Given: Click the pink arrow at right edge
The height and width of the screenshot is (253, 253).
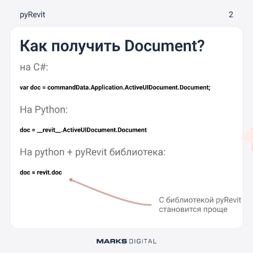Looking at the screenshot, I should 247,139.
